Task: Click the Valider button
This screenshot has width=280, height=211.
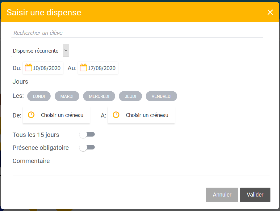Action: 255,195
